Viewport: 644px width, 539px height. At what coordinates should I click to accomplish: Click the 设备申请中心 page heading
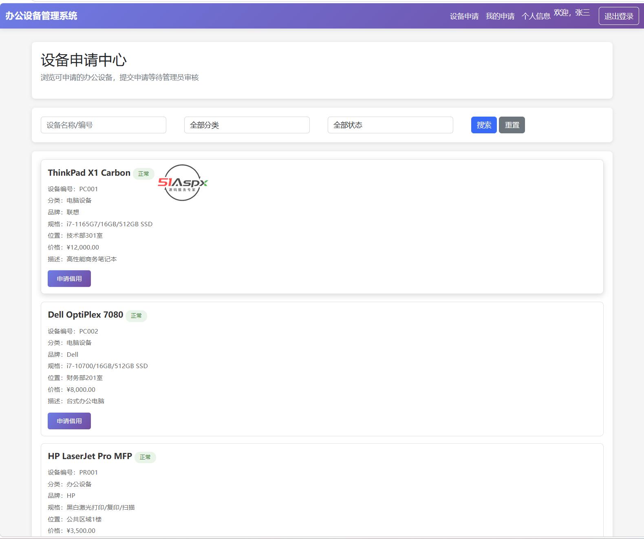(84, 60)
